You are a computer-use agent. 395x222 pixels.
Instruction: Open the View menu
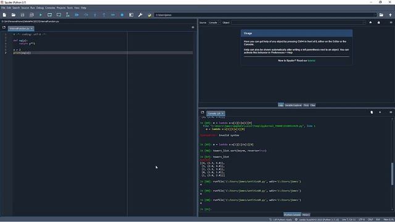click(x=77, y=8)
